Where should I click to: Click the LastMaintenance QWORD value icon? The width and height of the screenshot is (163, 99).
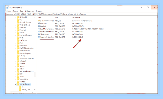(x=39, y=29)
